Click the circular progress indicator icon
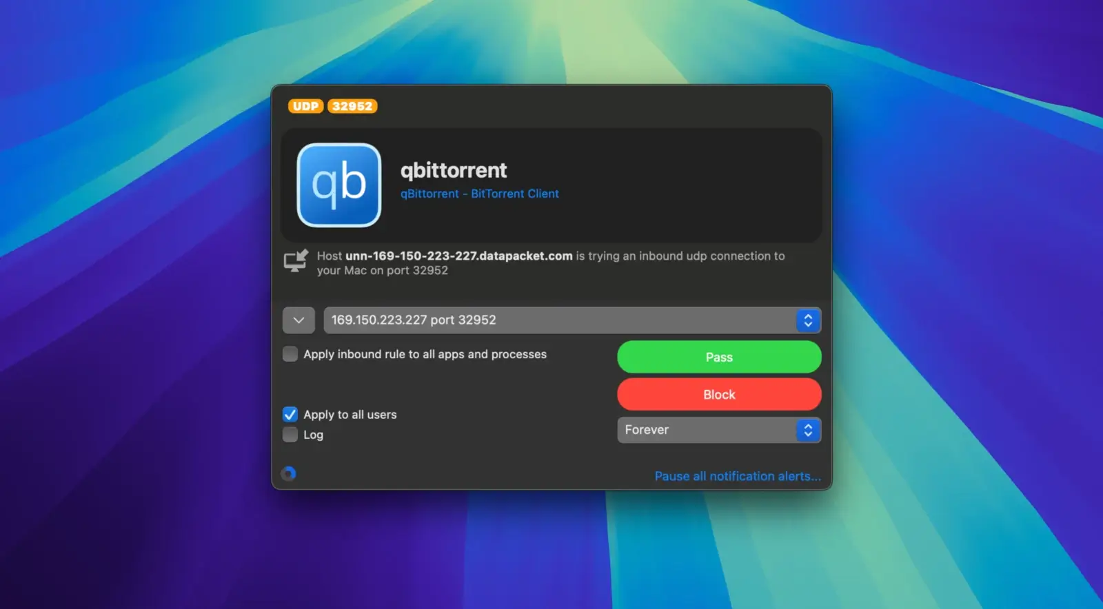 coord(289,473)
